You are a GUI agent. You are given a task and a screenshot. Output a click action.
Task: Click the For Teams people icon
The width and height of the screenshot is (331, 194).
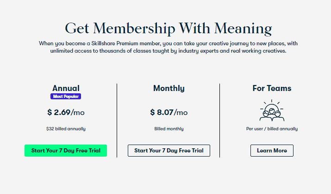coord(272,110)
